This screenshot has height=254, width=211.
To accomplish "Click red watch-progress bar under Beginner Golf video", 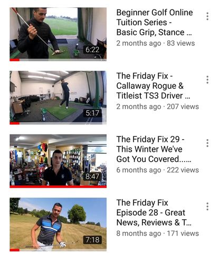I will click(x=15, y=60).
